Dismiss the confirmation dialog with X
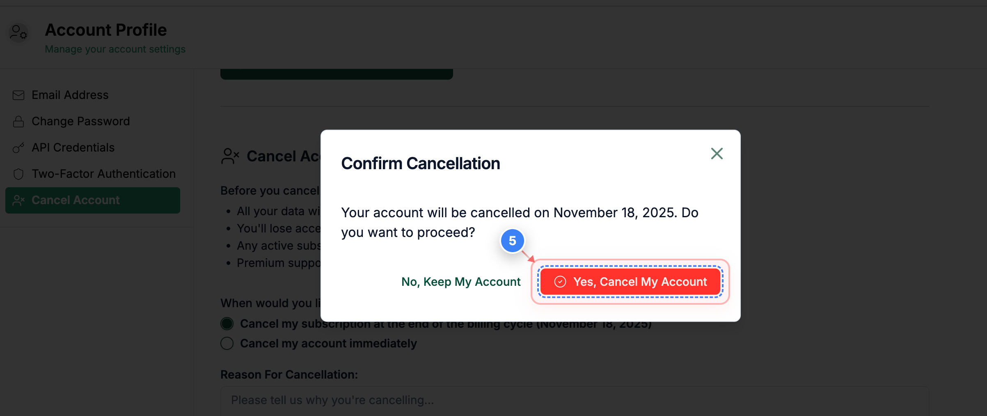Image resolution: width=987 pixels, height=416 pixels. [717, 153]
